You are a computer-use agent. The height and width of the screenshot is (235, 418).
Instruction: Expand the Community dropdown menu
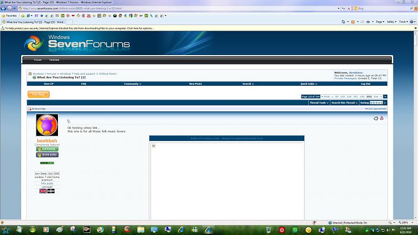[x=133, y=84]
